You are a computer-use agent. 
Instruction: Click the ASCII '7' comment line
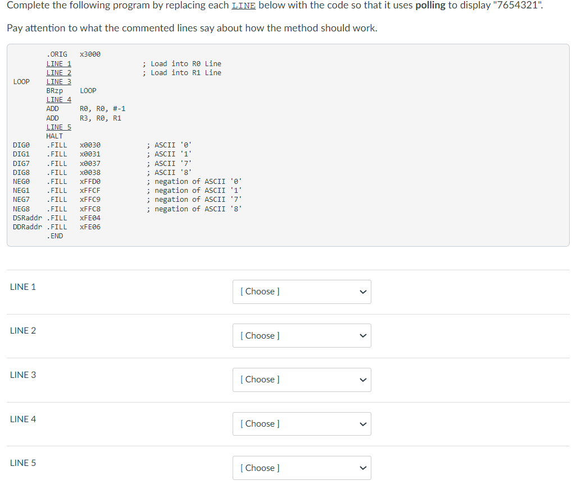pos(170,163)
